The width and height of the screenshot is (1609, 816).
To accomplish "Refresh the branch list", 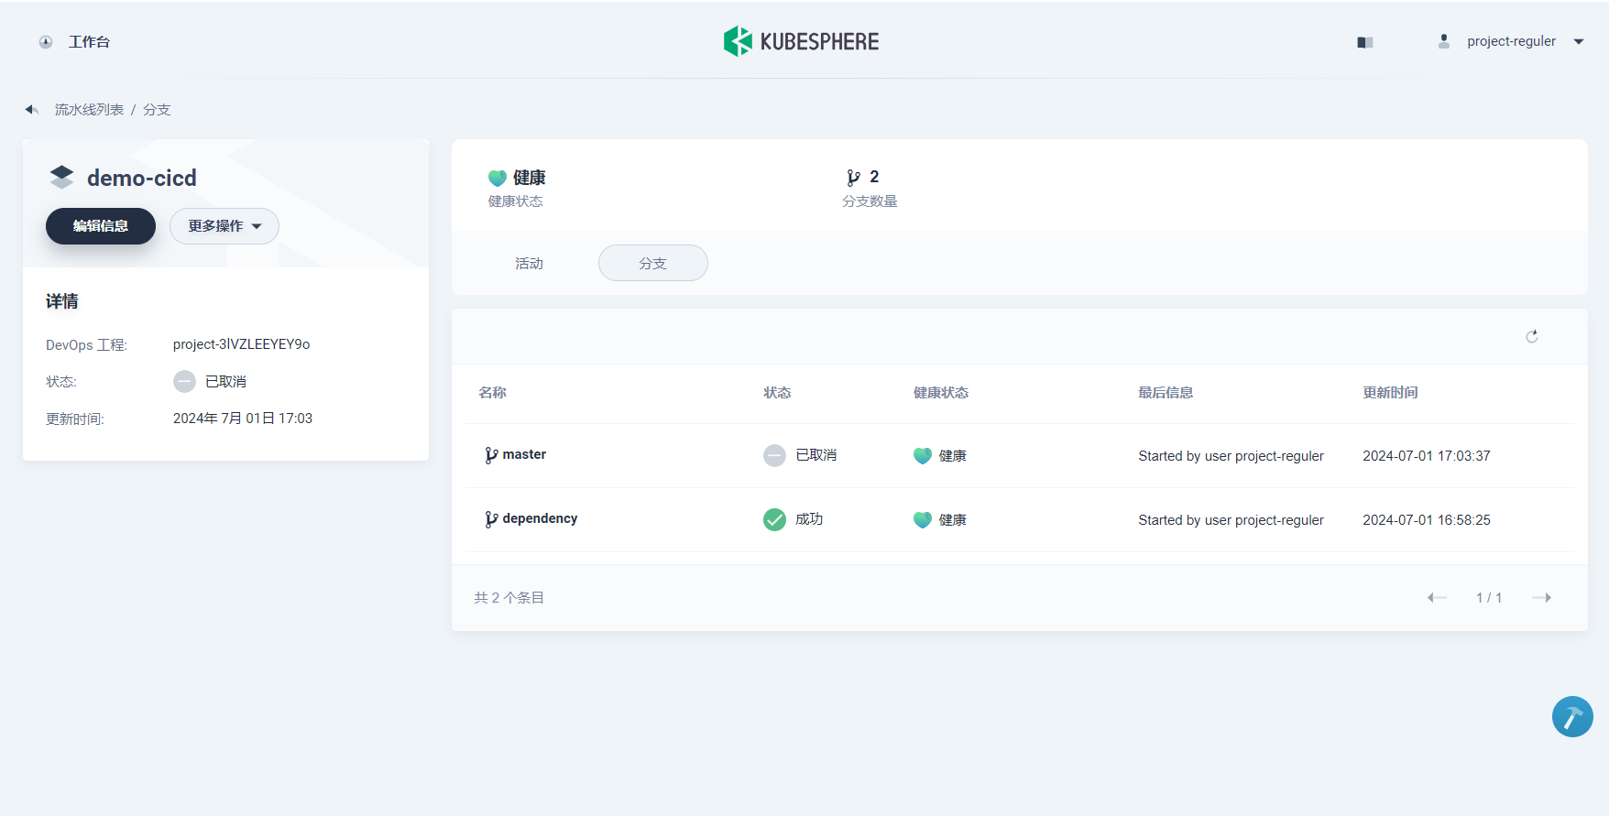I will 1532,336.
